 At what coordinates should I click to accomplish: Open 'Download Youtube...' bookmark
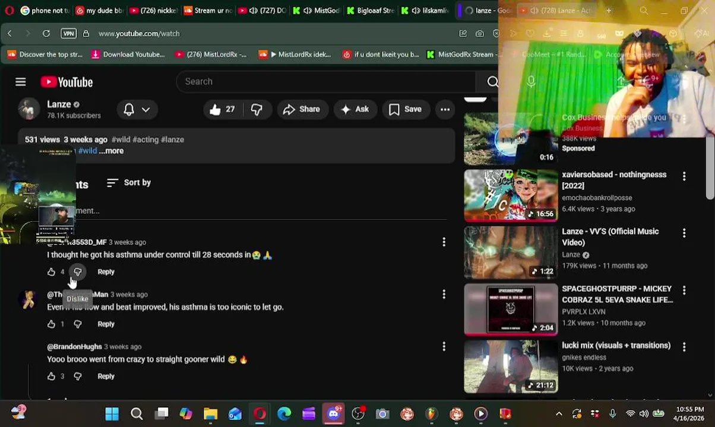point(128,55)
